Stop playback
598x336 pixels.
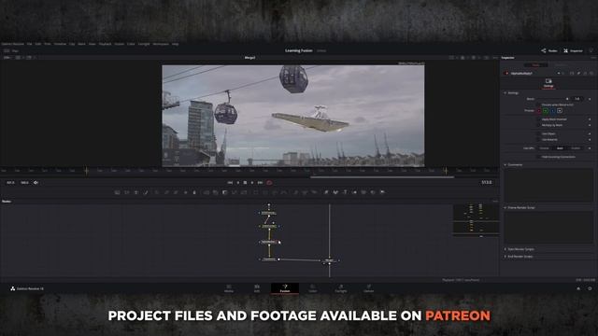pyautogui.click(x=245, y=183)
